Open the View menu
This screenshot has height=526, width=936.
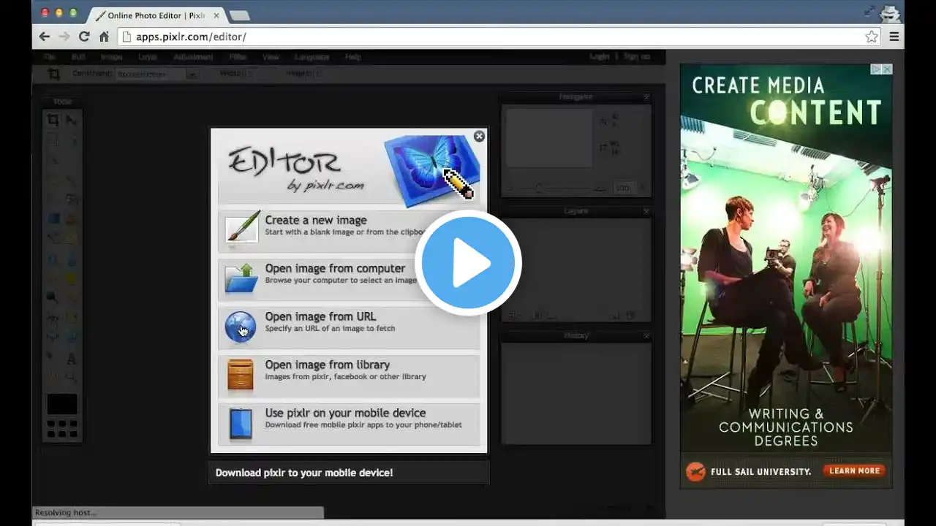pos(271,57)
